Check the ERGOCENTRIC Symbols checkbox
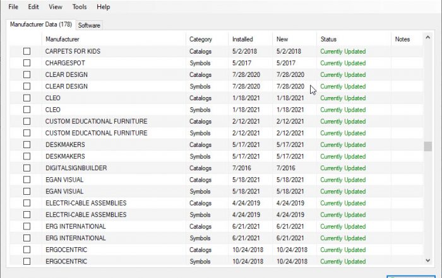This screenshot has height=278, width=442. (x=27, y=262)
